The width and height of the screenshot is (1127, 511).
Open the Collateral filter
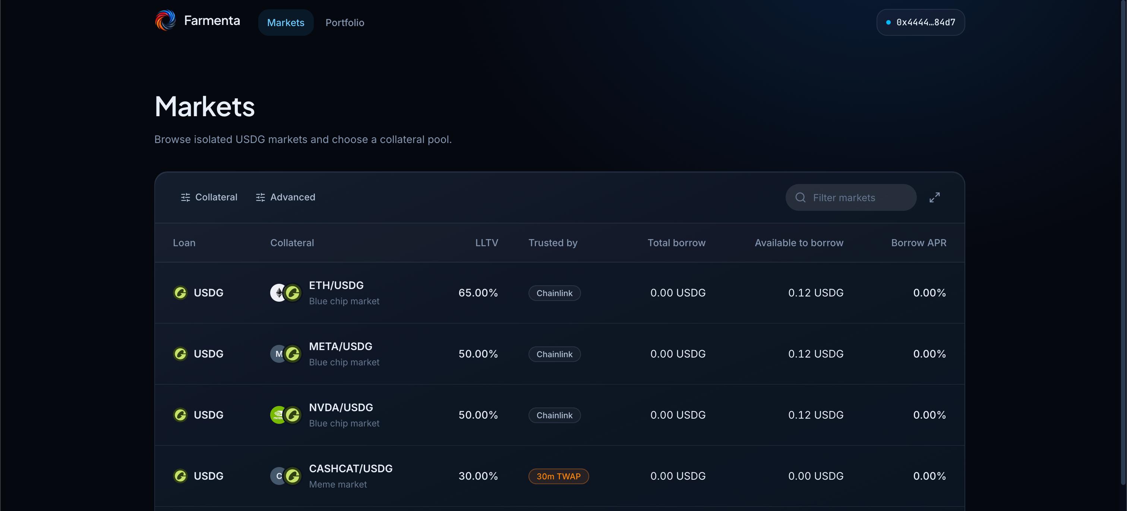(x=209, y=197)
